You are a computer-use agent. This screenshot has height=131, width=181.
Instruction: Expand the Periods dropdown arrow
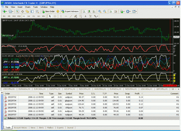pyautogui.click(x=130, y=11)
